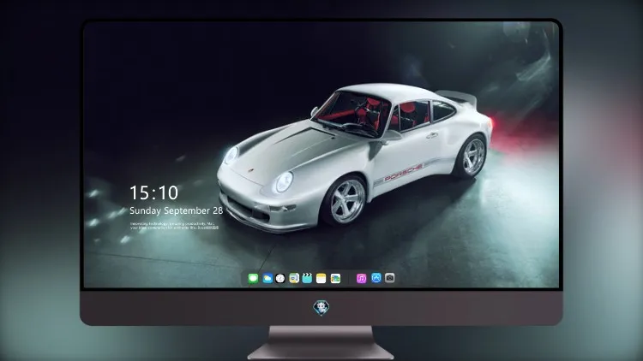
Task: Launch the pink iTunes music app
Action: point(361,278)
